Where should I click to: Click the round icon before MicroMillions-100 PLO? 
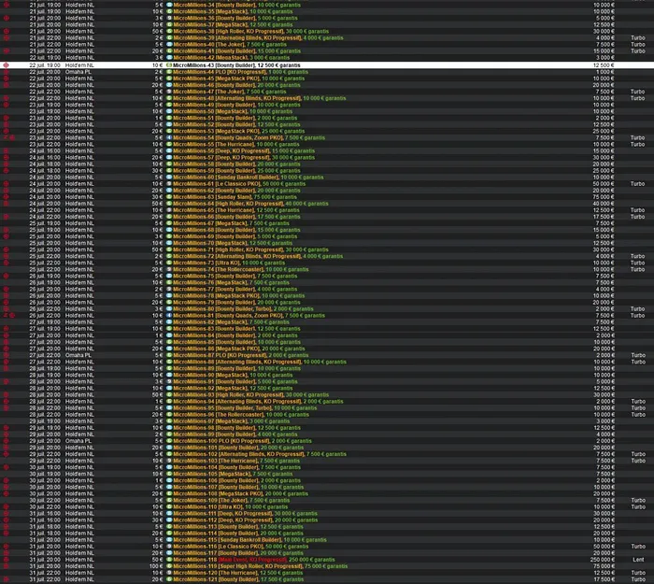[x=169, y=441]
